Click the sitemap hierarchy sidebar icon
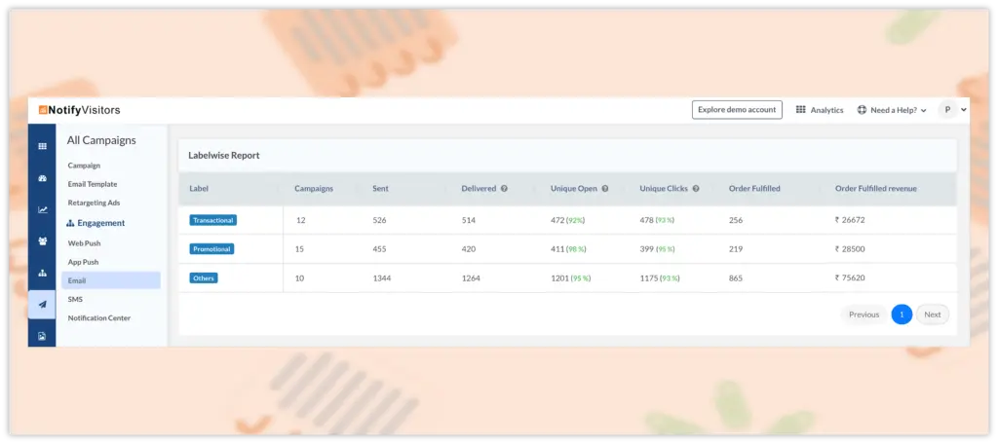The height and width of the screenshot is (444, 998). click(42, 273)
